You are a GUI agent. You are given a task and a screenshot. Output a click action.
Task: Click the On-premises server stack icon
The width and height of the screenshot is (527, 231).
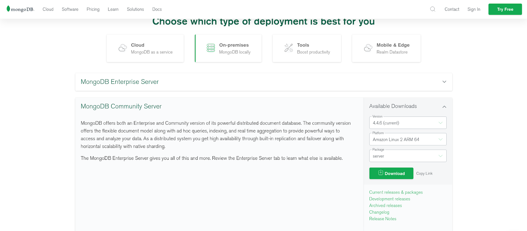point(211,48)
